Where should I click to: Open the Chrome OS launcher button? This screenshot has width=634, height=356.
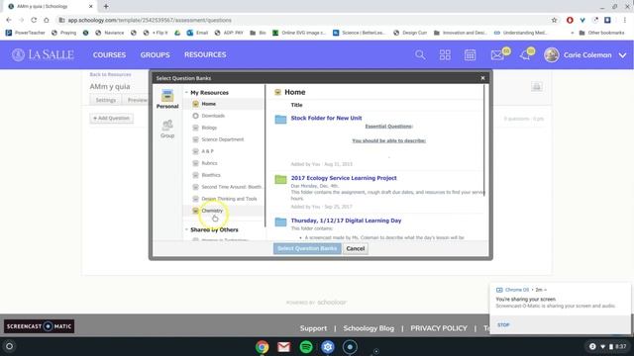[x=9, y=346]
